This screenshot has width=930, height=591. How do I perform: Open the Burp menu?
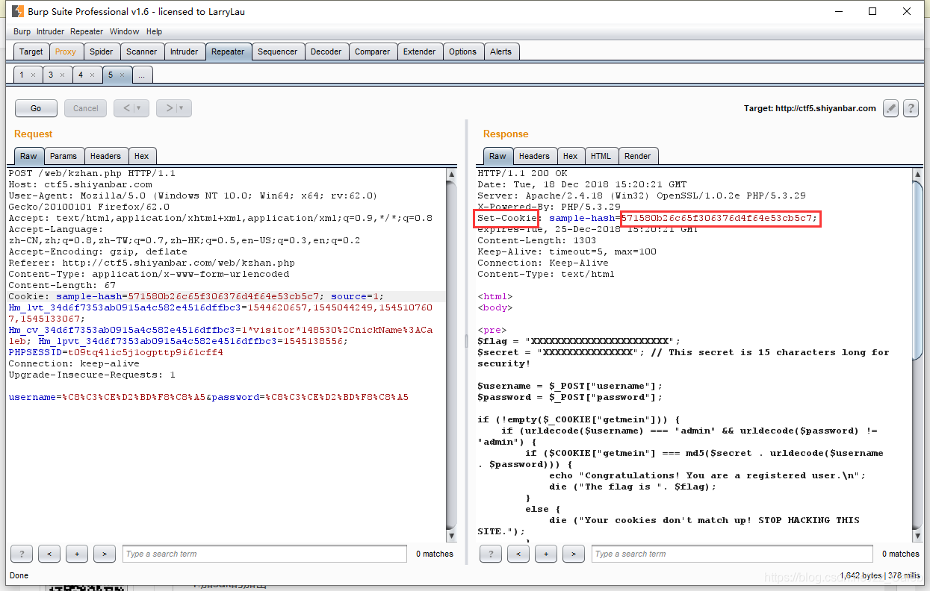[22, 31]
